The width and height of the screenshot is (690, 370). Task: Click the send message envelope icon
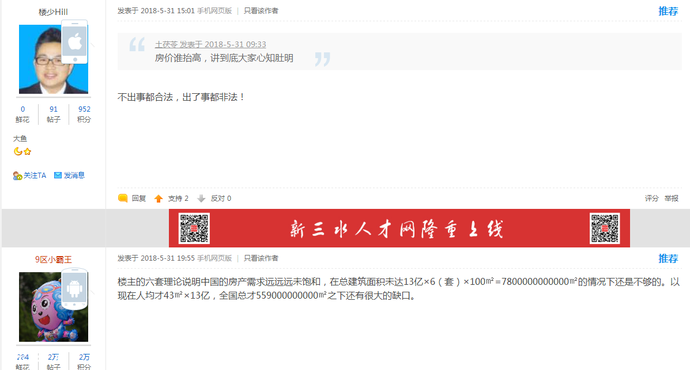58,176
